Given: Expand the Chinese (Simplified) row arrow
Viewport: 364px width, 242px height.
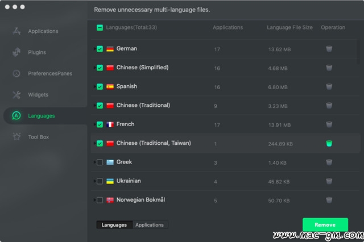Looking at the screenshot, I should coord(94,68).
